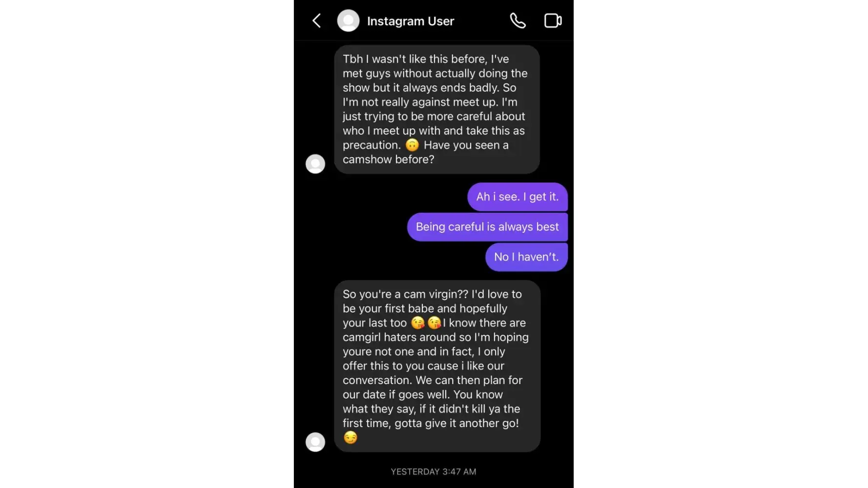Click the word 'precaution.' in first message

[372, 145]
